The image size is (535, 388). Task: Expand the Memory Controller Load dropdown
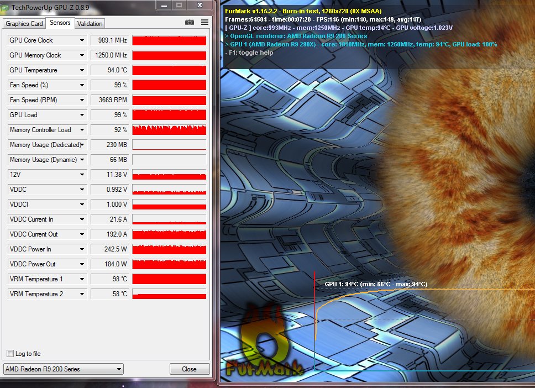pos(82,130)
